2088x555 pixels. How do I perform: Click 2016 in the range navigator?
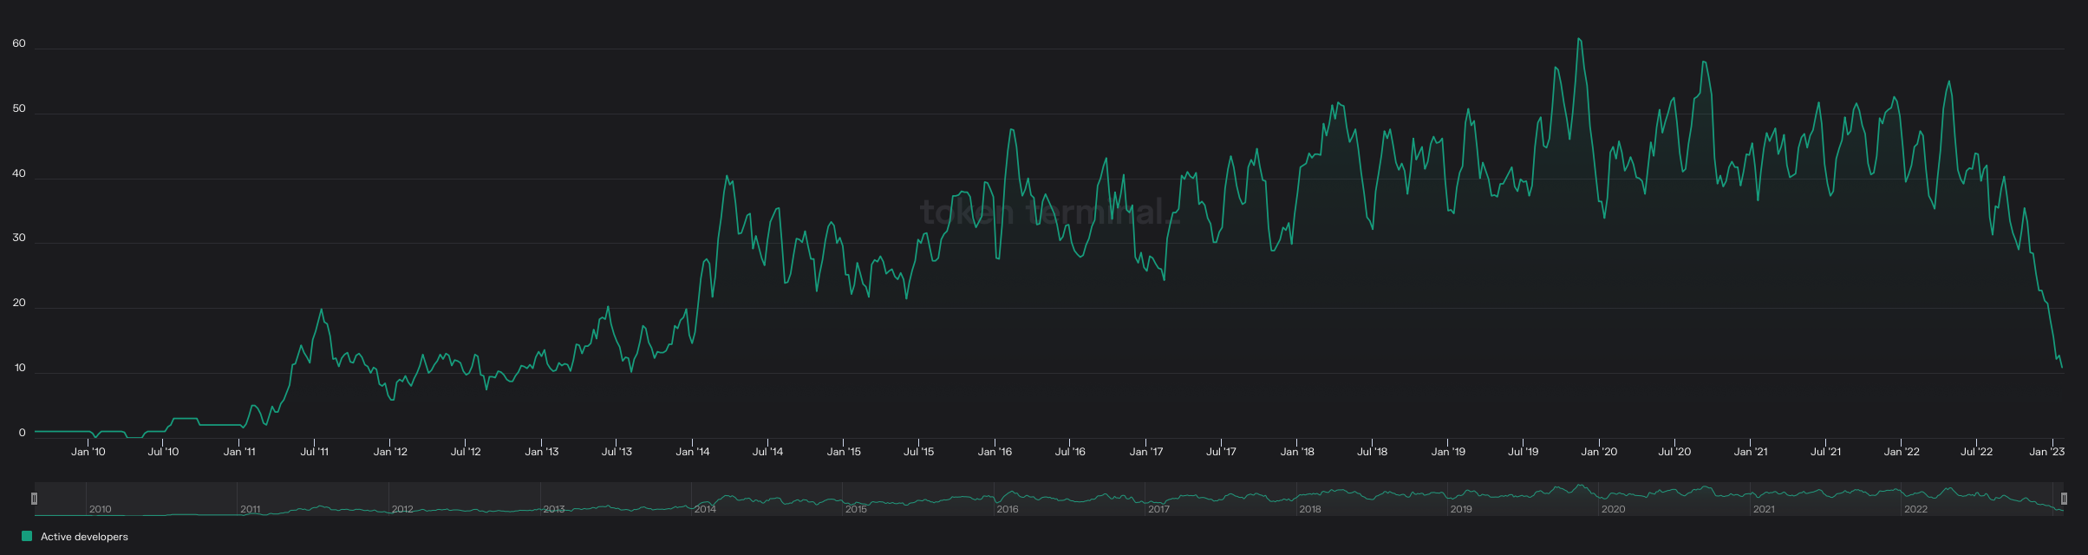pyautogui.click(x=1008, y=509)
